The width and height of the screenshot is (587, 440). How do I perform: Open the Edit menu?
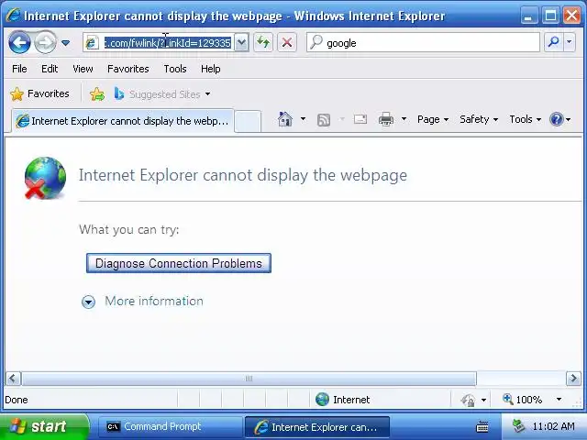pos(50,69)
